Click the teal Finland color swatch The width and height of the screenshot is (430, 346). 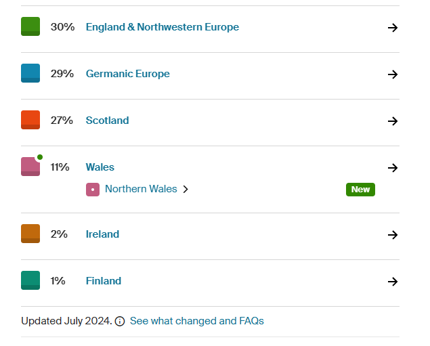click(30, 280)
